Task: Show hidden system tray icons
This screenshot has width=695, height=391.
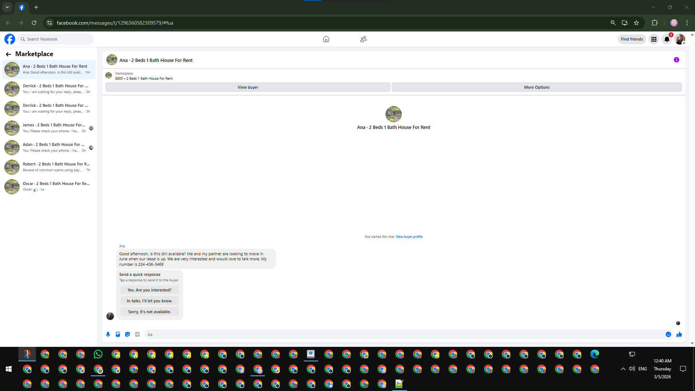Action: (623, 369)
